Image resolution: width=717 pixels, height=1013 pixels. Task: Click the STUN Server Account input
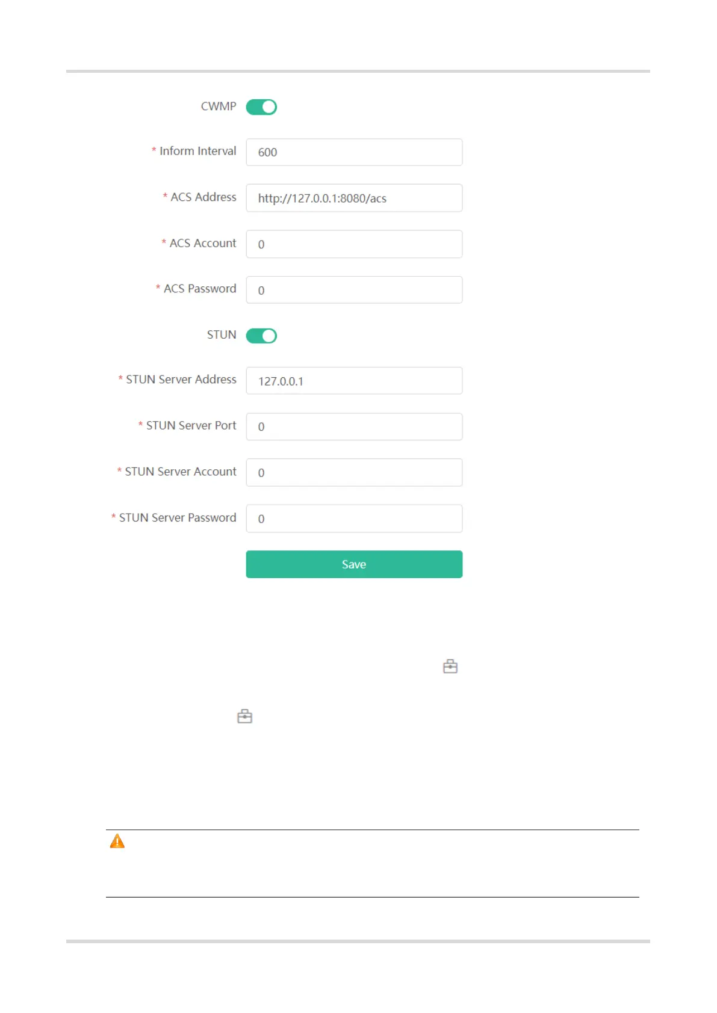pyautogui.click(x=354, y=473)
